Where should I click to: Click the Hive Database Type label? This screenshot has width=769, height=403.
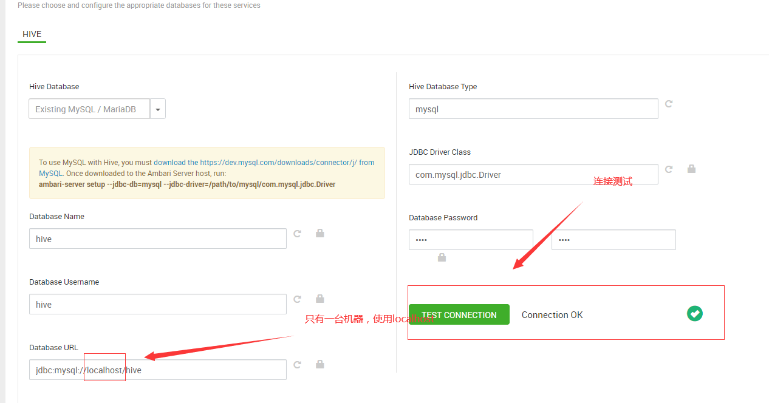[x=443, y=87]
